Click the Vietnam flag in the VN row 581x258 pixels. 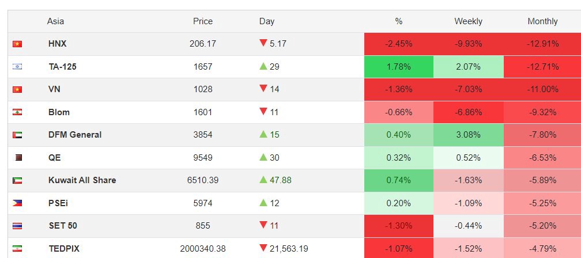pyautogui.click(x=17, y=89)
